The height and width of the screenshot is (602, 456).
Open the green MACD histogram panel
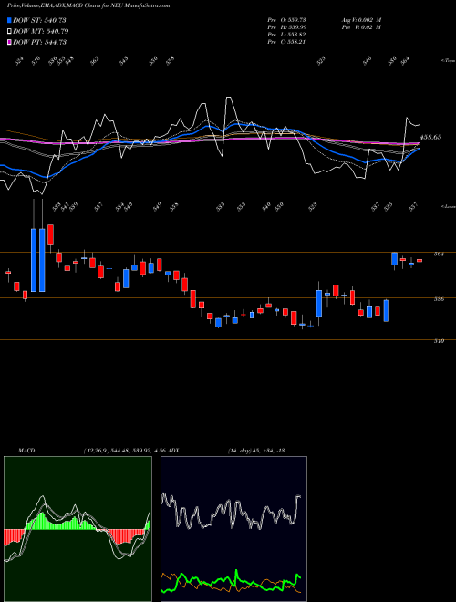click(78, 529)
